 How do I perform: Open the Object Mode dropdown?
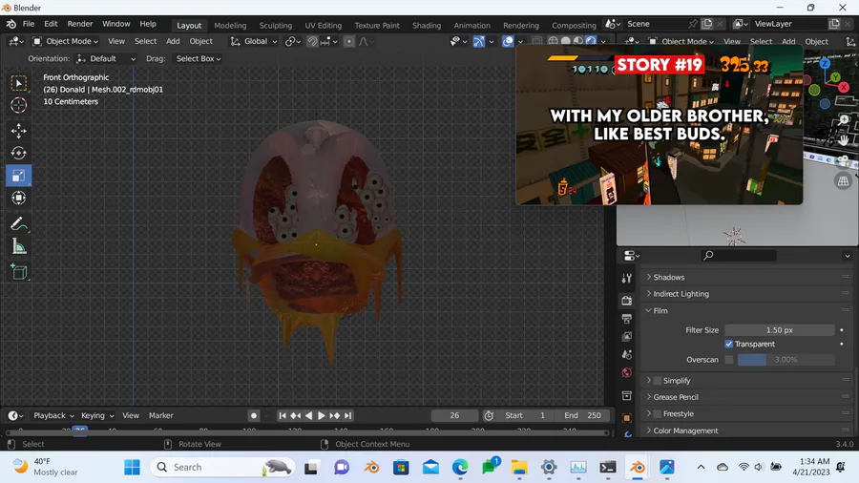[x=65, y=41]
